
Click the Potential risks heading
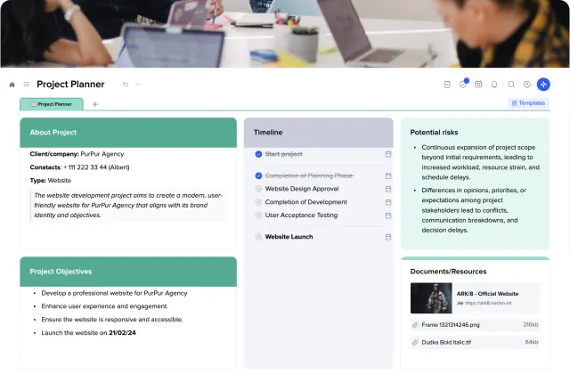(x=434, y=133)
